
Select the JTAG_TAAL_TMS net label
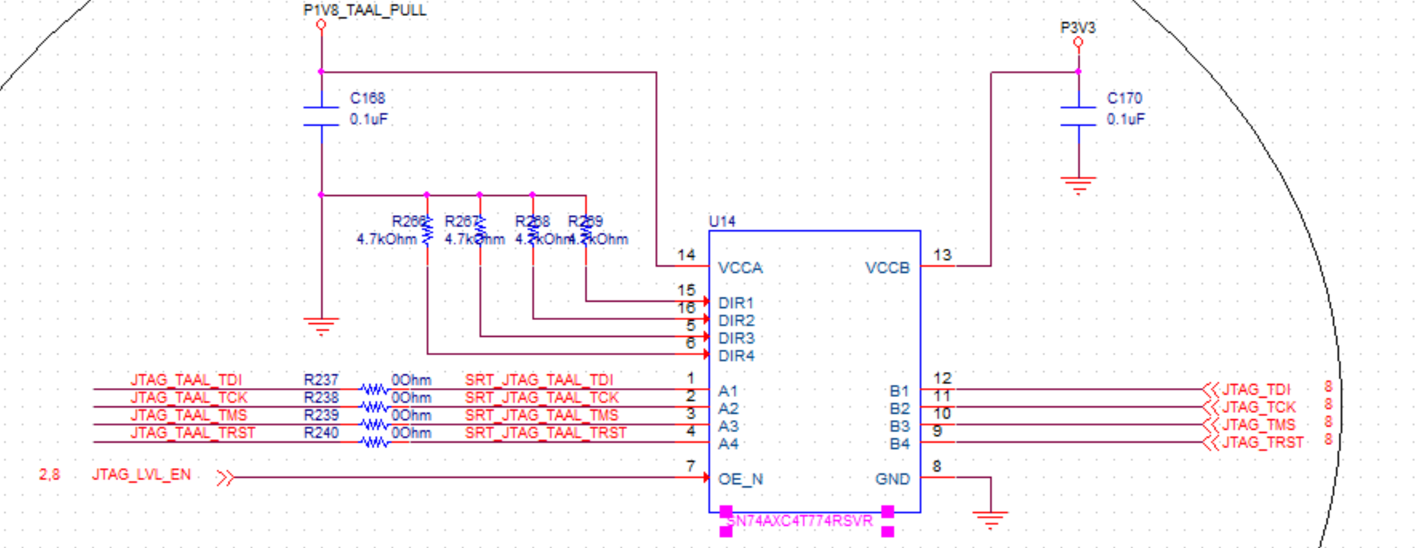(x=189, y=415)
